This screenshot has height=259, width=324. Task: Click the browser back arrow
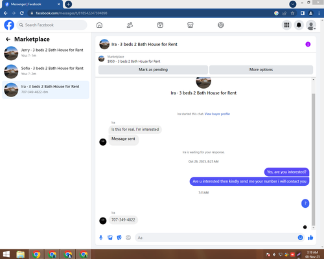coord(6,13)
